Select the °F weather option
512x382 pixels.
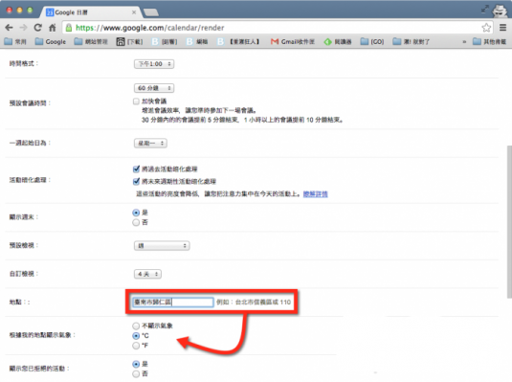[x=136, y=346]
